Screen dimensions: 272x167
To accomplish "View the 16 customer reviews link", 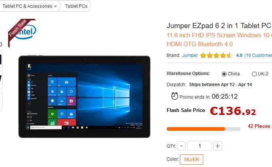I will pyautogui.click(x=258, y=55).
